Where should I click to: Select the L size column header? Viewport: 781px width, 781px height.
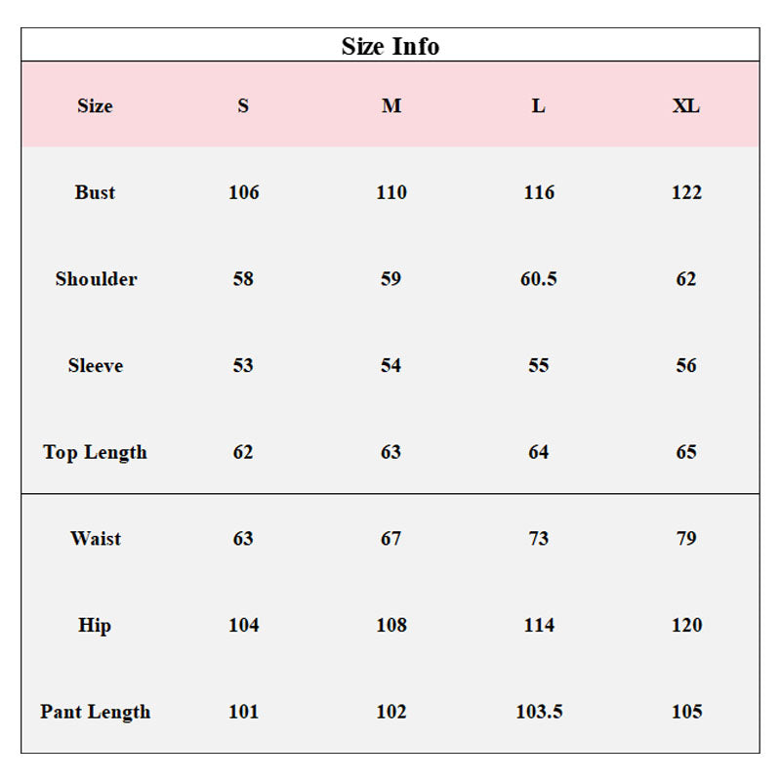(x=538, y=105)
